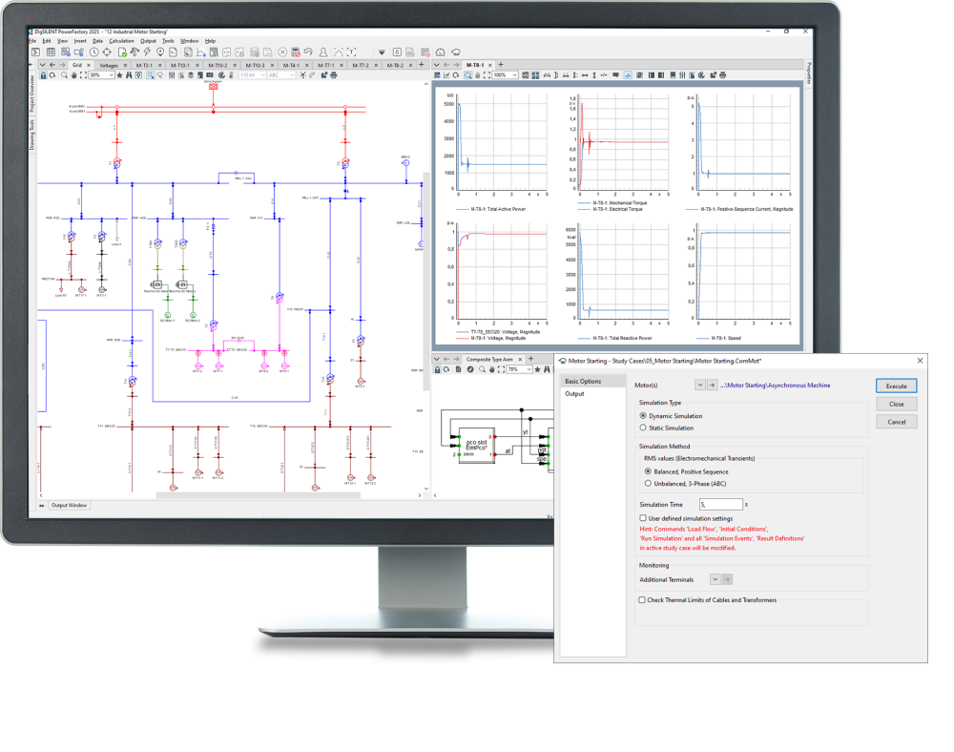Click the crosshair target icon in main toolbar
This screenshot has height=752, width=954.
107,52
